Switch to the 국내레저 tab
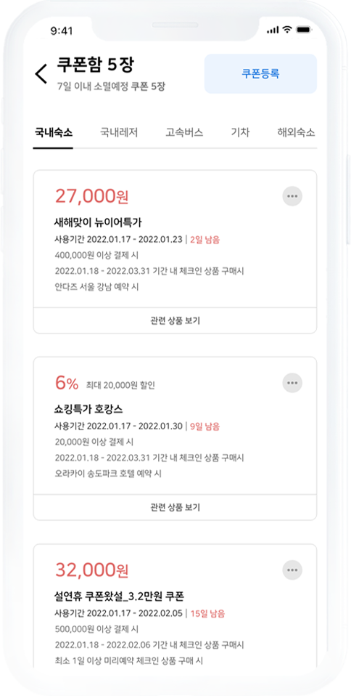 pos(119,133)
